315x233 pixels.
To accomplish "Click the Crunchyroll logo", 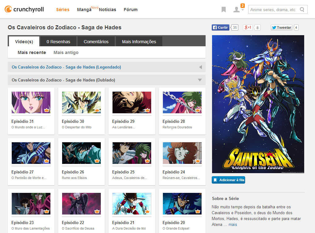I will pyautogui.click(x=24, y=9).
